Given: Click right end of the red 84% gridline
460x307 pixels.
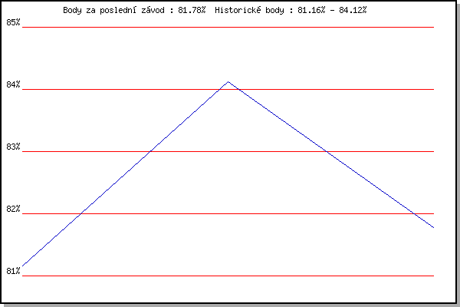Looking at the screenshot, I should tap(432, 89).
